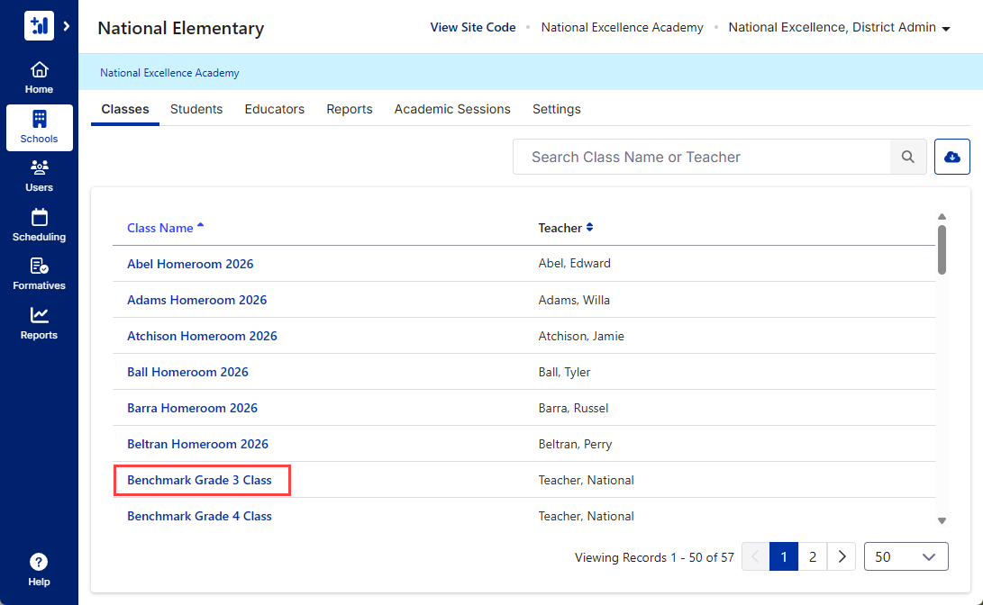Image resolution: width=983 pixels, height=605 pixels.
Task: Open Atchison Homeroom 2026 class
Action: (202, 336)
